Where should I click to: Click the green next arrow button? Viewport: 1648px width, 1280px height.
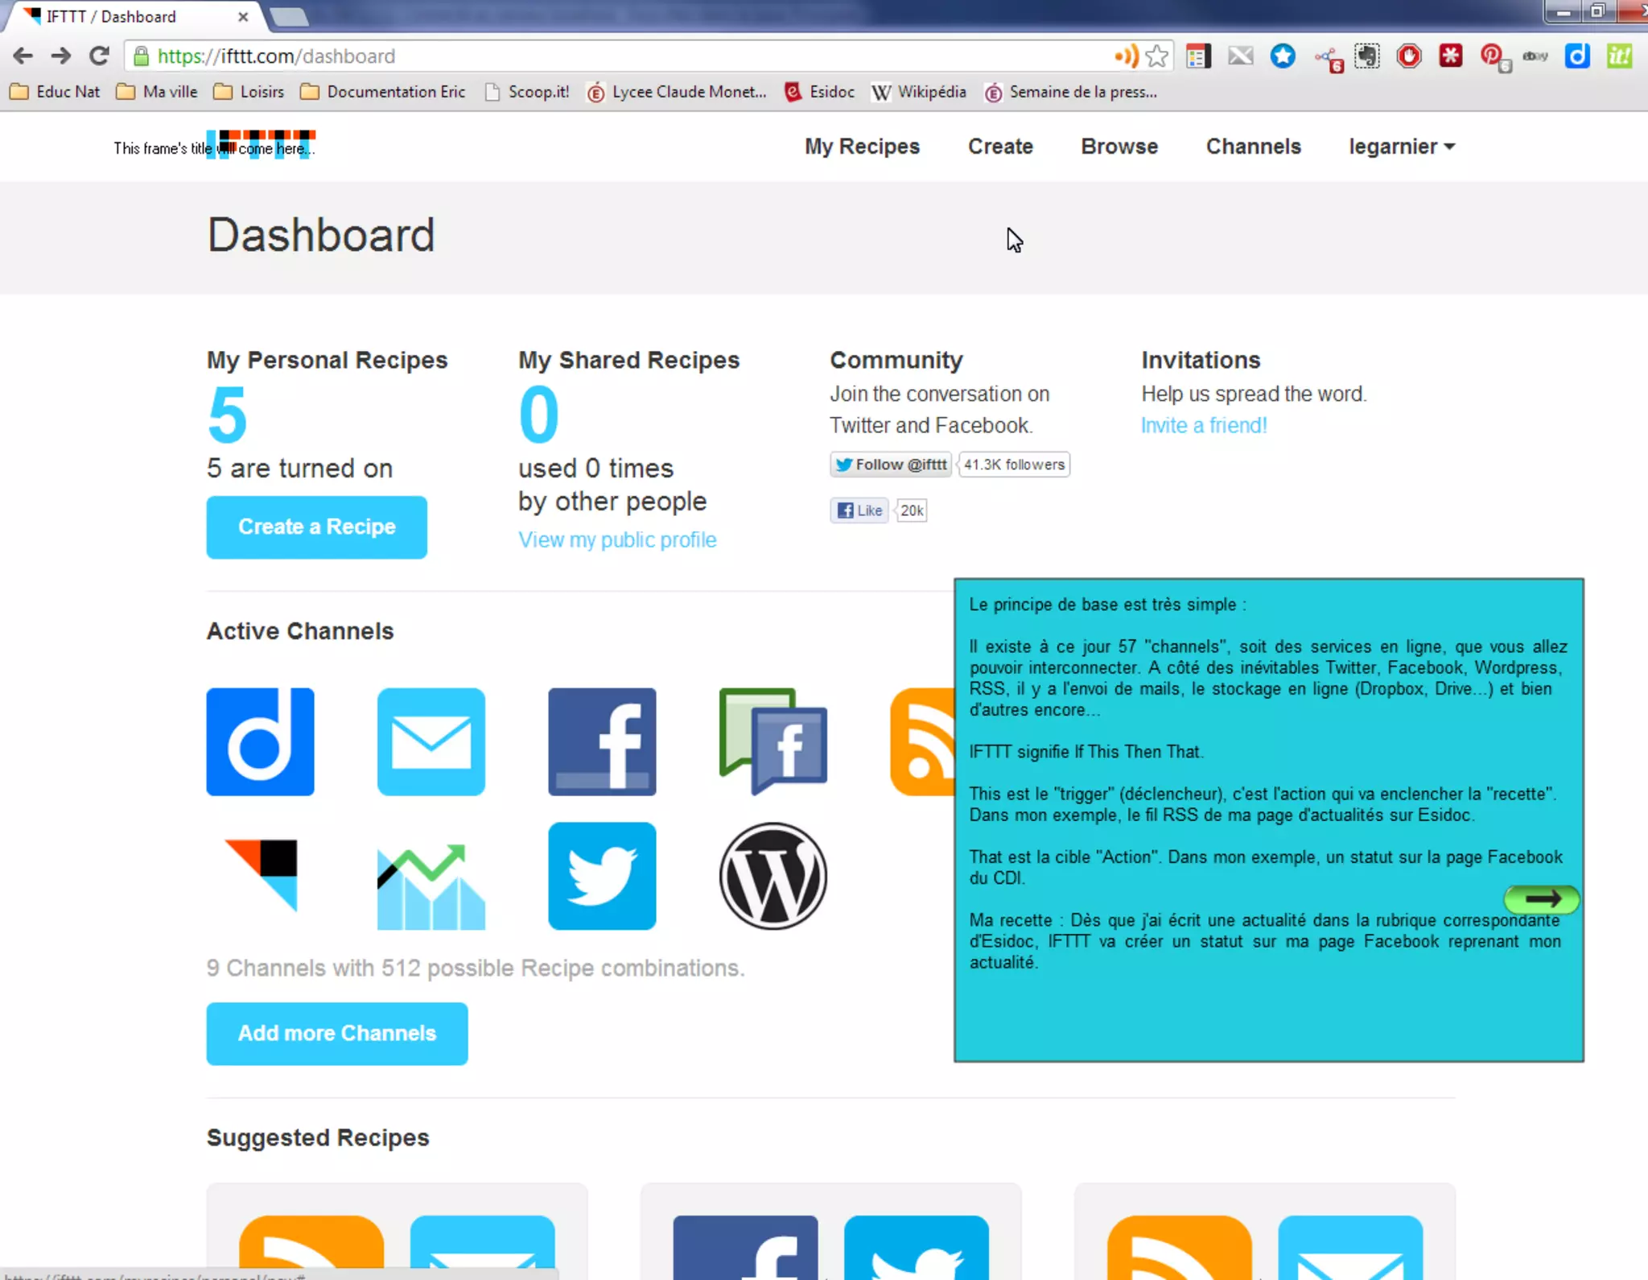(x=1541, y=898)
